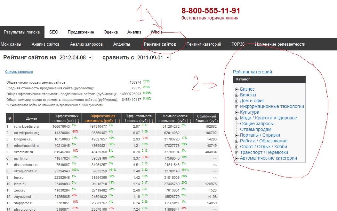Open the TOP30 navigation item
This screenshot has height=211, width=337.
(238, 44)
